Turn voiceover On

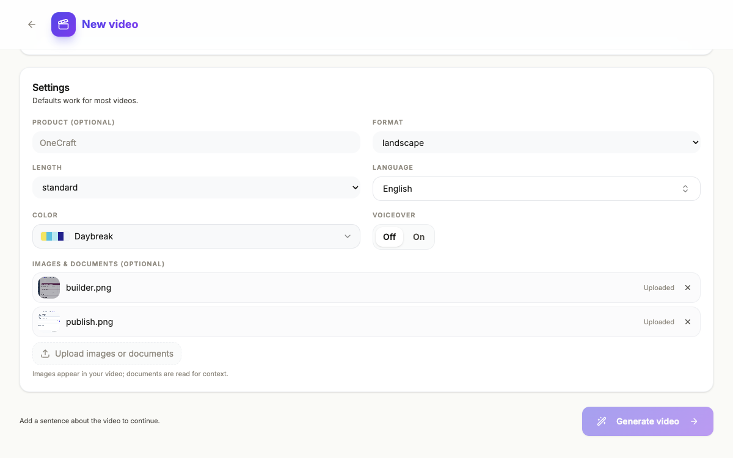coord(418,237)
